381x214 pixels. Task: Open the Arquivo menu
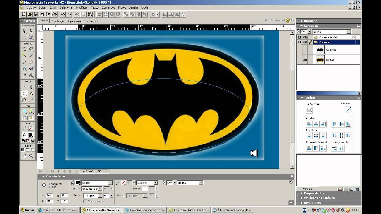pyautogui.click(x=31, y=7)
